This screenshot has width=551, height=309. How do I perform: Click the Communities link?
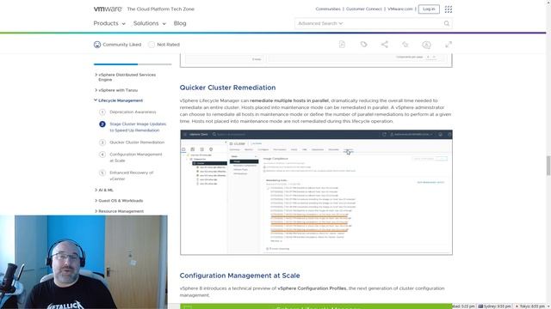pyautogui.click(x=328, y=9)
